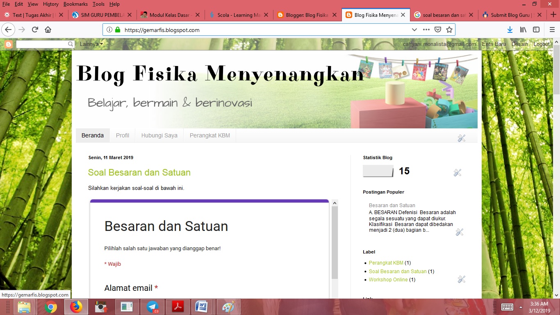Open popular post Besaran dan Satuan

pyautogui.click(x=392, y=205)
